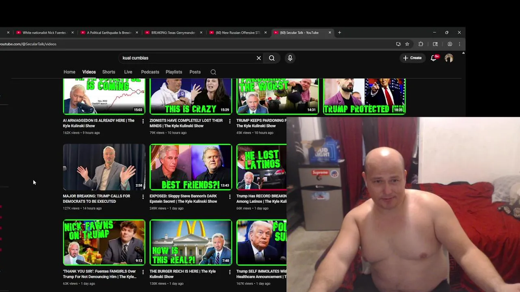The height and width of the screenshot is (292, 520).
Task: Open the channel Shorts tab
Action: [x=108, y=72]
